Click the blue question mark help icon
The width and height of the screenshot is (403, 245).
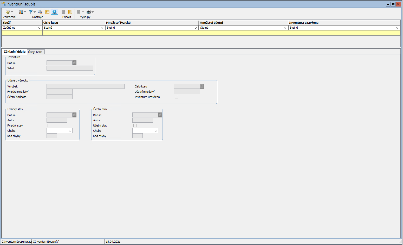[54, 12]
